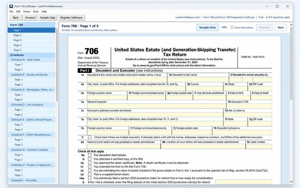300x188 pixels.
Task: Open Page 2 under Schedule G
Action: [31, 160]
